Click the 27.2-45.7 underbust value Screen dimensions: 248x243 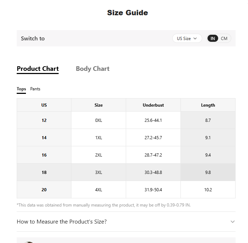[x=153, y=137]
